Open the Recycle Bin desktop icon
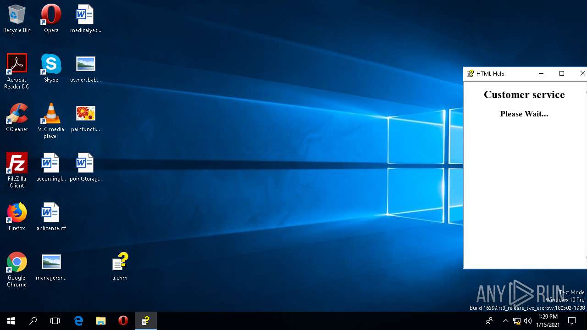 pos(17,19)
